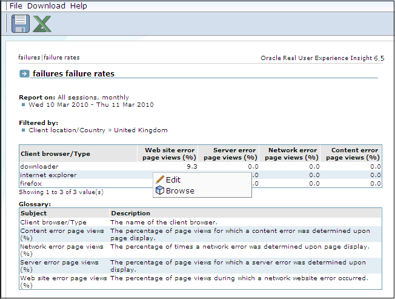Click the Network error page views header
395x299 pixels.
click(x=290, y=153)
